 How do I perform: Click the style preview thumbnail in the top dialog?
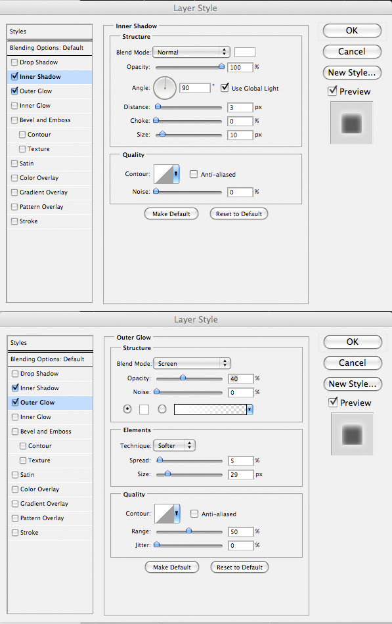click(x=351, y=123)
